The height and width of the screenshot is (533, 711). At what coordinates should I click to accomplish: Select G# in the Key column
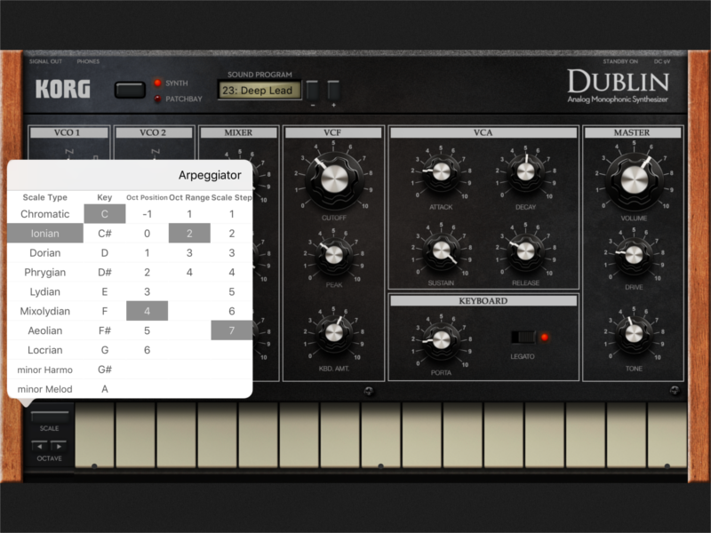(105, 370)
